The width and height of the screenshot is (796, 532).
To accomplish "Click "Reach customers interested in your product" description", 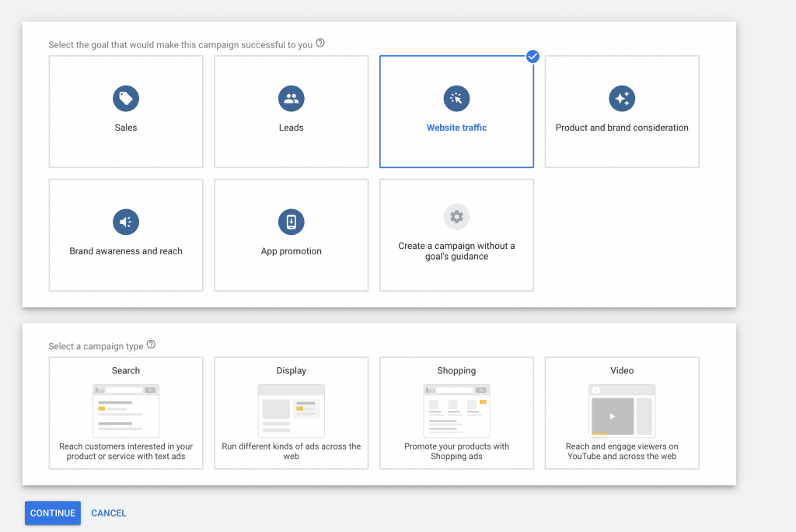I will 126,451.
